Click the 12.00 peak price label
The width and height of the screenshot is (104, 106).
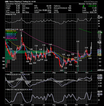pyautogui.click(x=21, y=30)
